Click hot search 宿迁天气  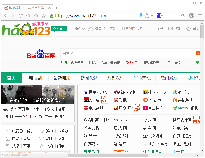[77, 63]
